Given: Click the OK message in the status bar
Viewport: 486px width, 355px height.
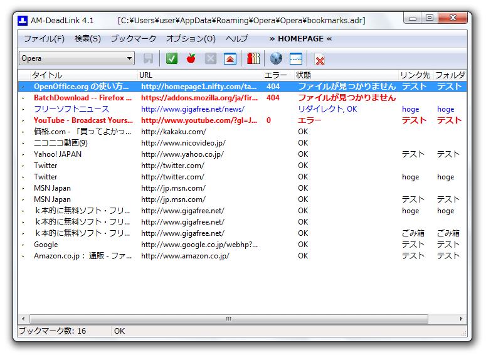Looking at the screenshot, I should [x=119, y=331].
